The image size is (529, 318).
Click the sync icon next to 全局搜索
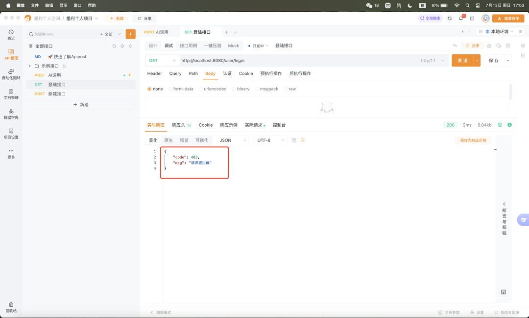point(450,19)
